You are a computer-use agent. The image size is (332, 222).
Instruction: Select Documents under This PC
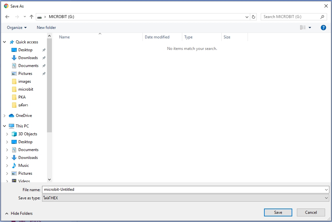click(x=28, y=150)
